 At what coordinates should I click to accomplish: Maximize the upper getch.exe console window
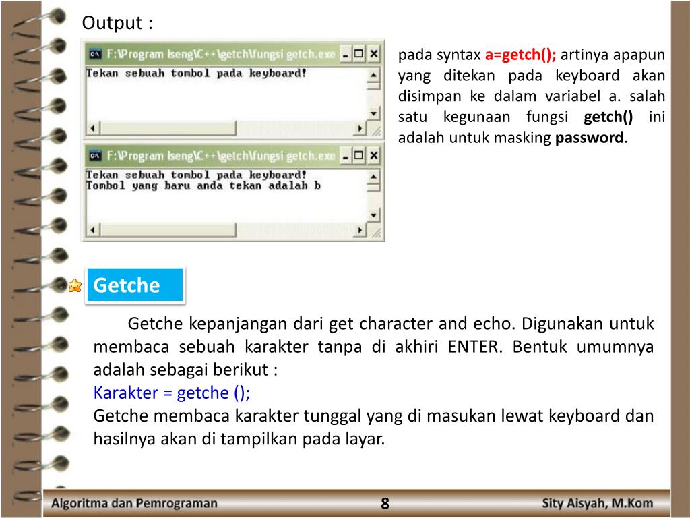(359, 54)
